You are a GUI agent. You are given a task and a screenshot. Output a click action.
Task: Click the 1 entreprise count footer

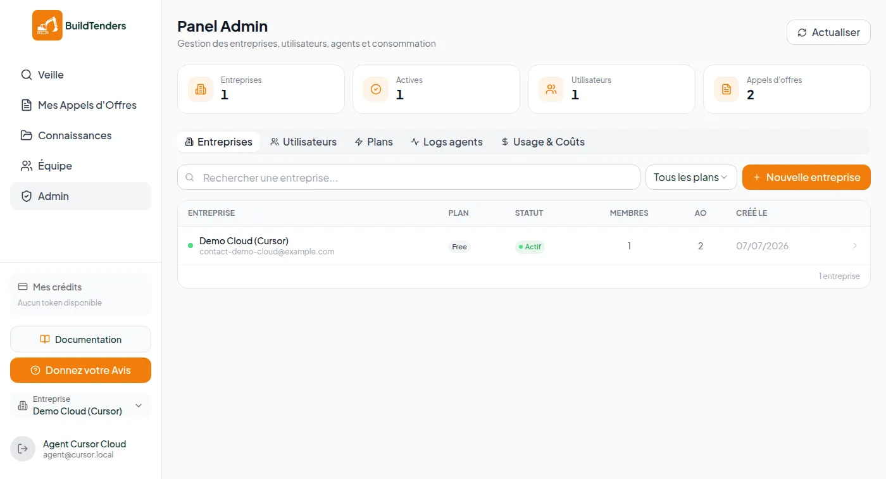(x=839, y=276)
